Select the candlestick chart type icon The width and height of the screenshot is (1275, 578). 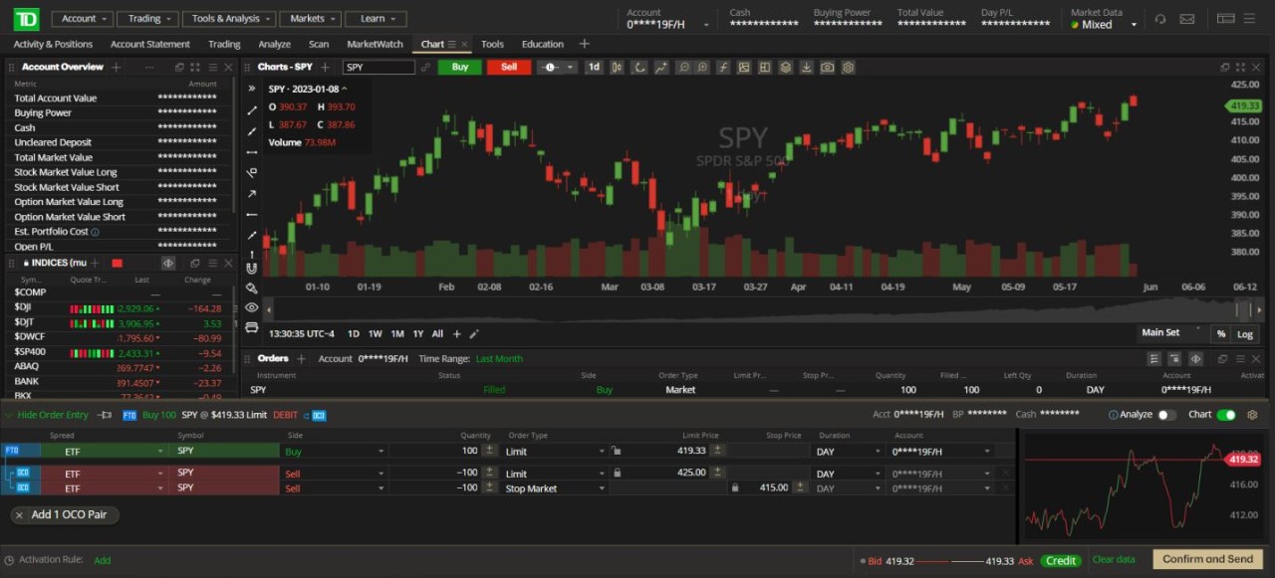click(617, 68)
